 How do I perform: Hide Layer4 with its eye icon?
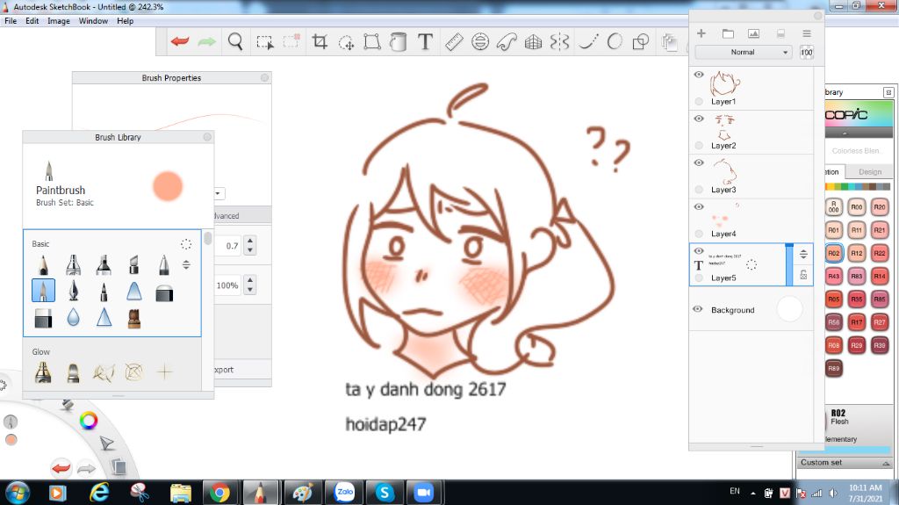pyautogui.click(x=698, y=207)
